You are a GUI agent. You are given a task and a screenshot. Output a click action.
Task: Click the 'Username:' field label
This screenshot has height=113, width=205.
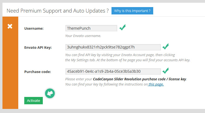[x=34, y=28]
